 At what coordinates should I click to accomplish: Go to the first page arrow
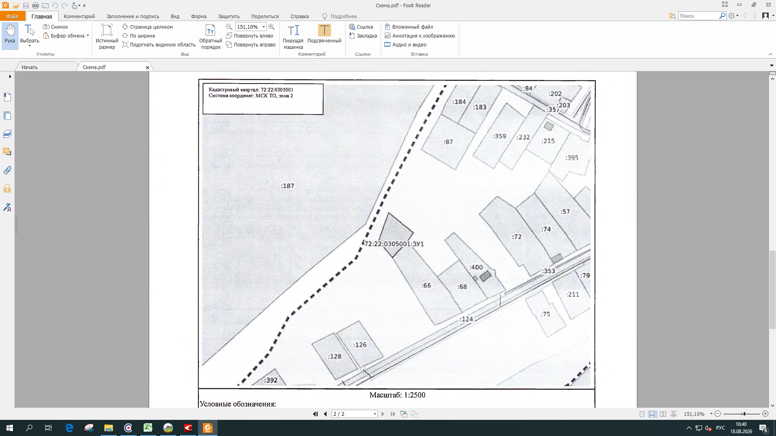[315, 414]
